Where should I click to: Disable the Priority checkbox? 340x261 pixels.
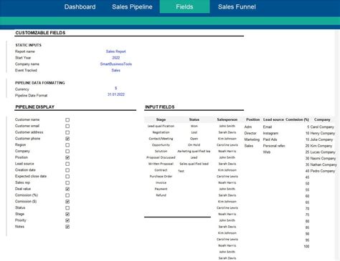pyautogui.click(x=67, y=220)
